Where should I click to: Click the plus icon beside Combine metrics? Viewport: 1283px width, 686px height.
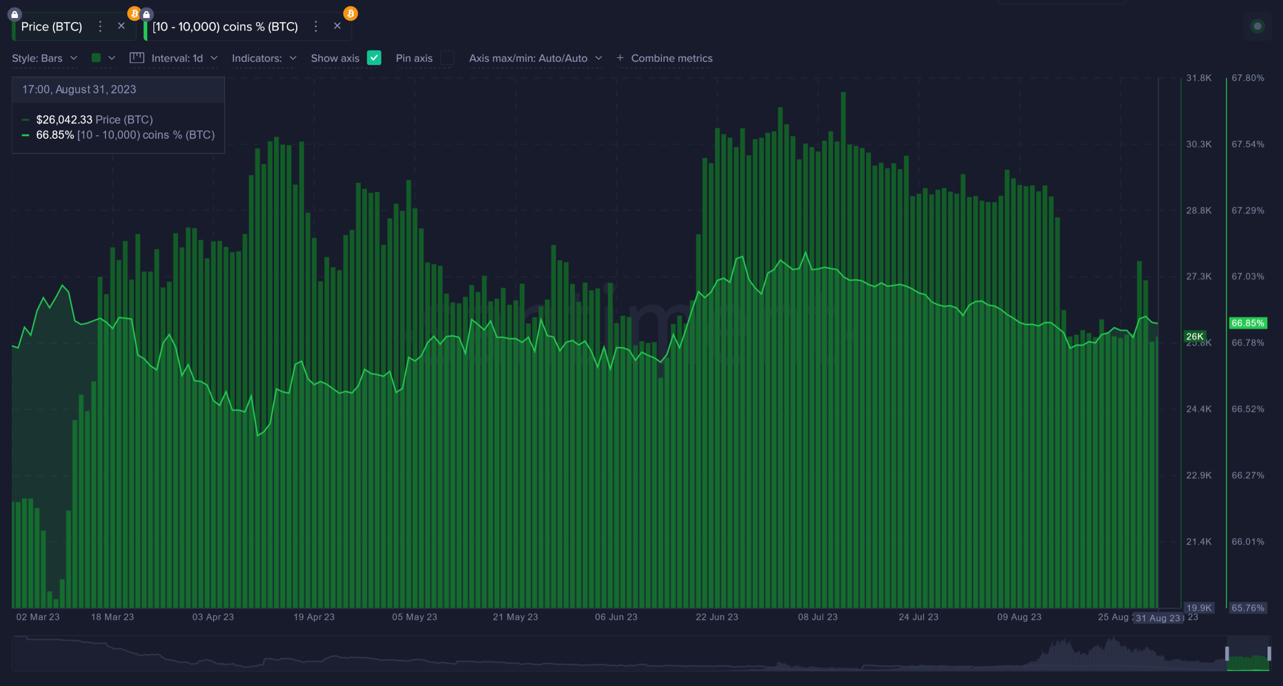[620, 58]
